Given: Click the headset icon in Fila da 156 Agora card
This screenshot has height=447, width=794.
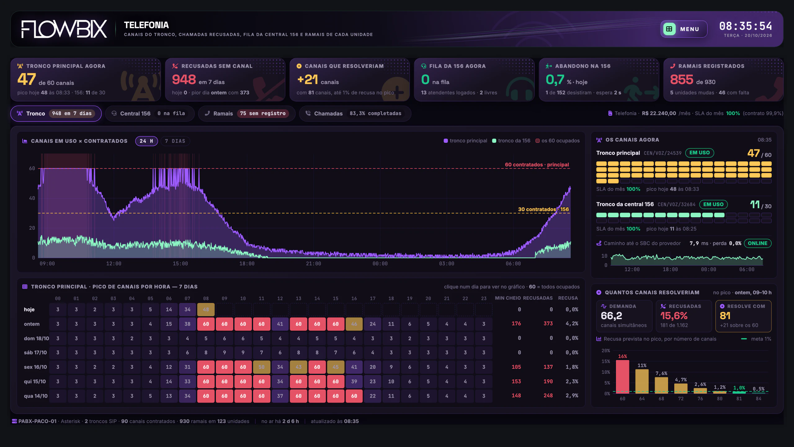Looking at the screenshot, I should pos(424,66).
